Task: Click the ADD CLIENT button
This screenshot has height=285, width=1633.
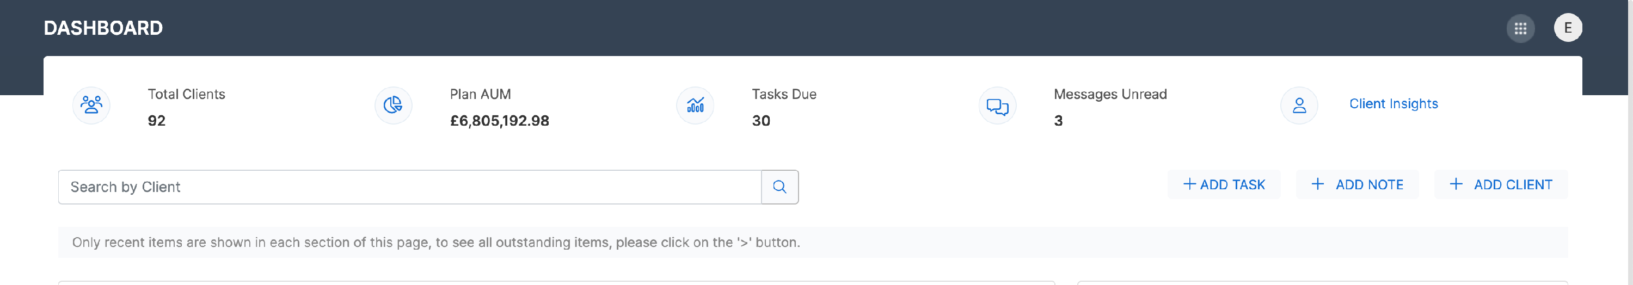Action: [x=1501, y=184]
